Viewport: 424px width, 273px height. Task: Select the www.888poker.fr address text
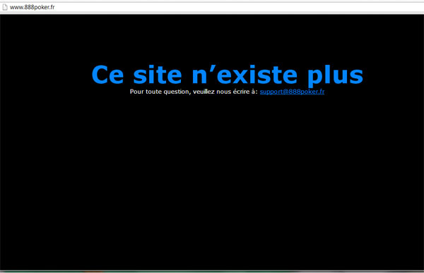tap(33, 7)
